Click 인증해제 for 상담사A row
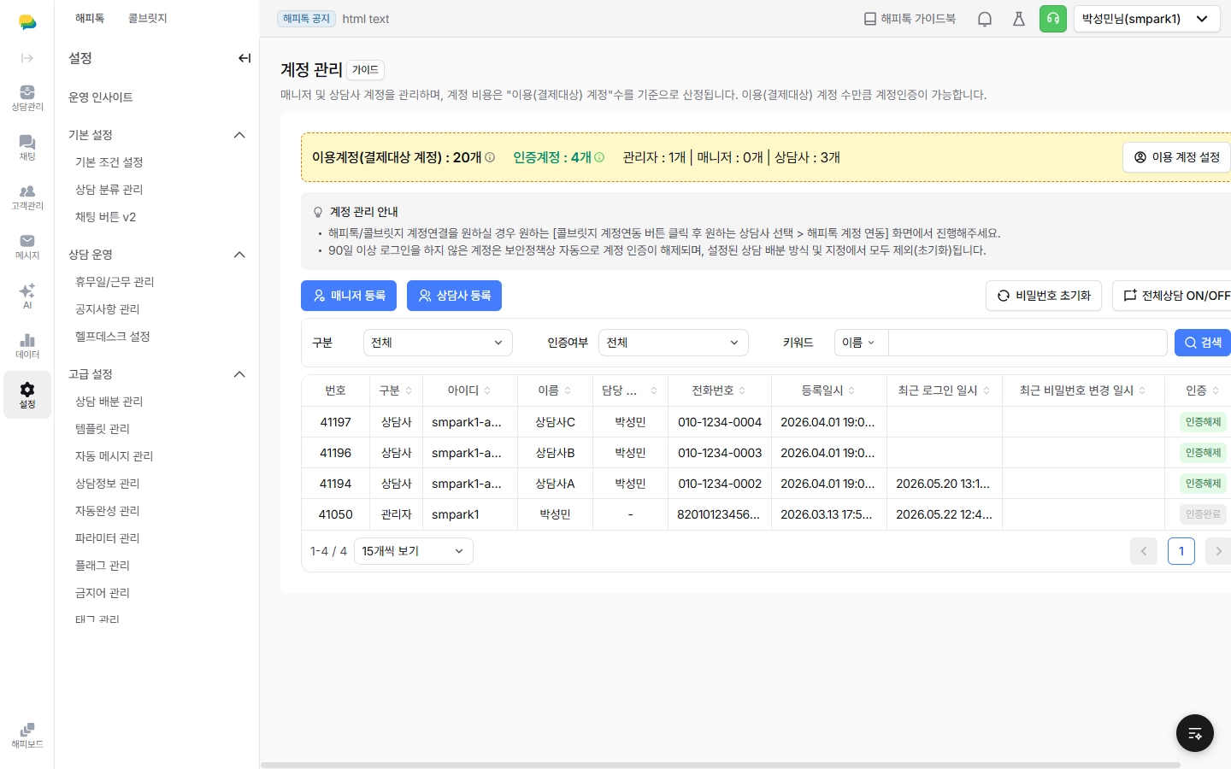Image resolution: width=1231 pixels, height=769 pixels. [1203, 484]
